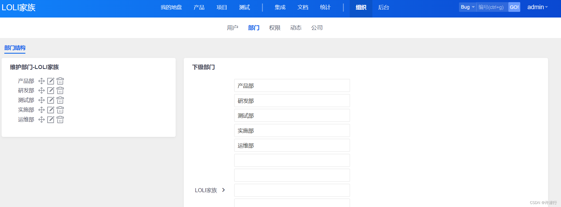Edit 测试部 via its pencil icon
The width and height of the screenshot is (561, 207).
(51, 100)
